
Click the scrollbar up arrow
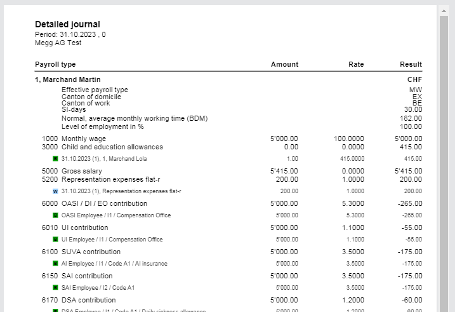444,11
